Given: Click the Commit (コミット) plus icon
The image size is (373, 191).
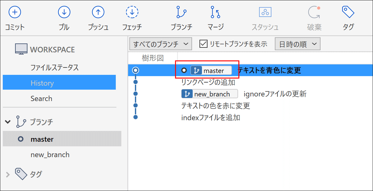Looking at the screenshot, I should coord(15,12).
